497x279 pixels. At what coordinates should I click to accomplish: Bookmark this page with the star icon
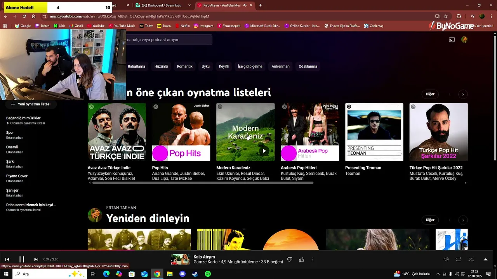(446, 16)
